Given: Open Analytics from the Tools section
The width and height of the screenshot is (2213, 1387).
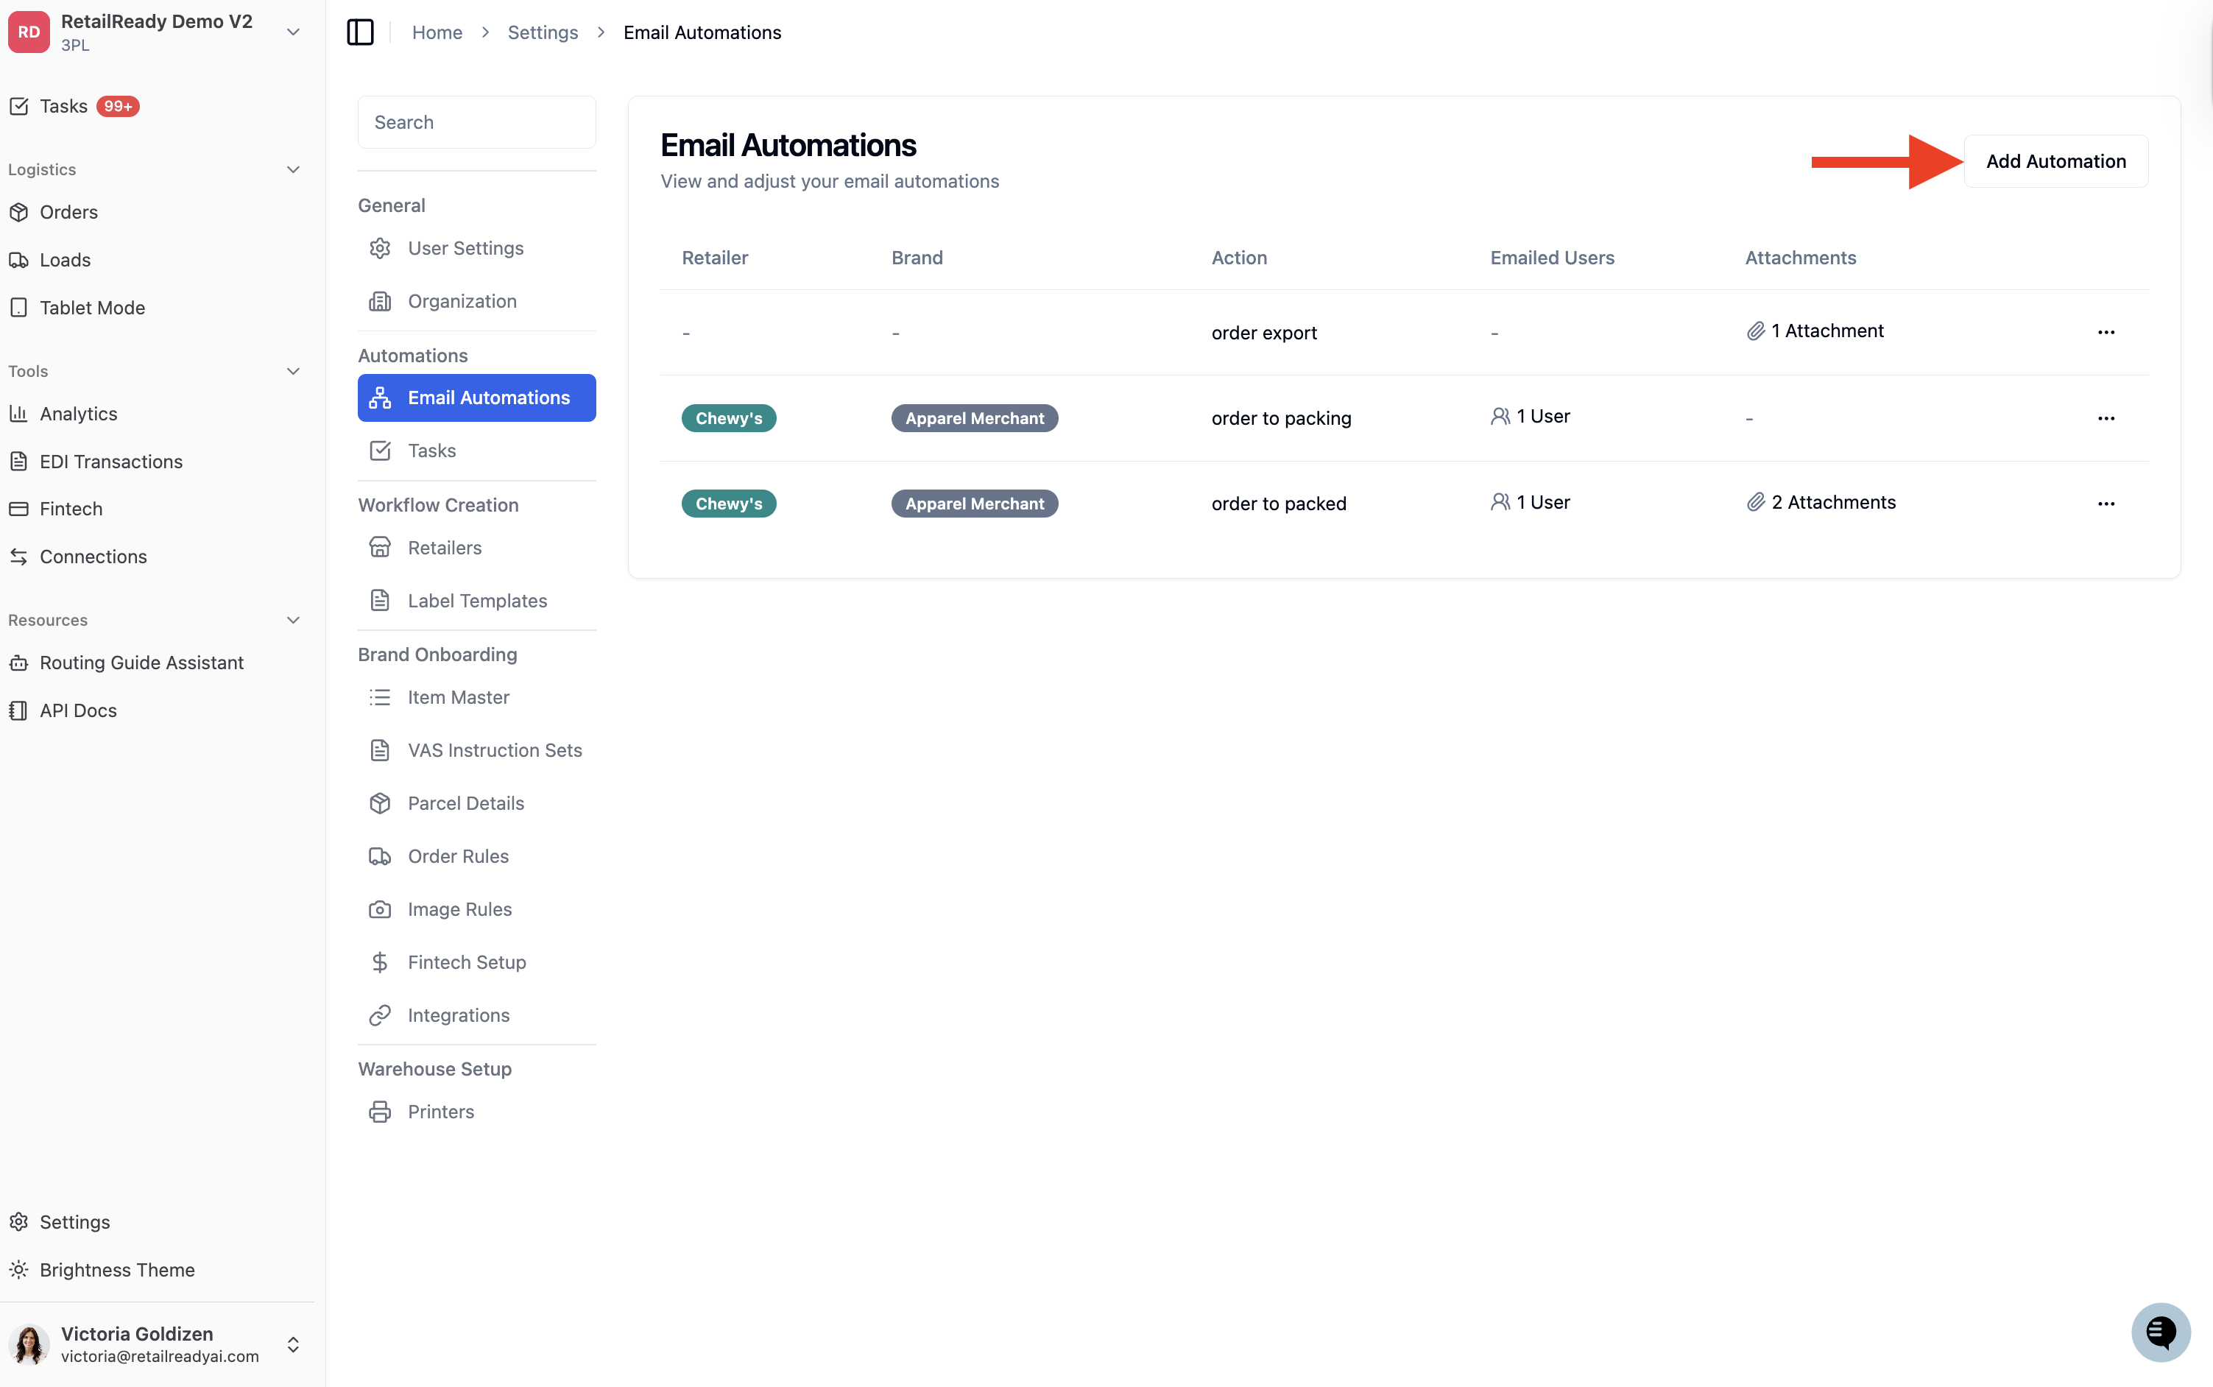Looking at the screenshot, I should pyautogui.click(x=78, y=414).
